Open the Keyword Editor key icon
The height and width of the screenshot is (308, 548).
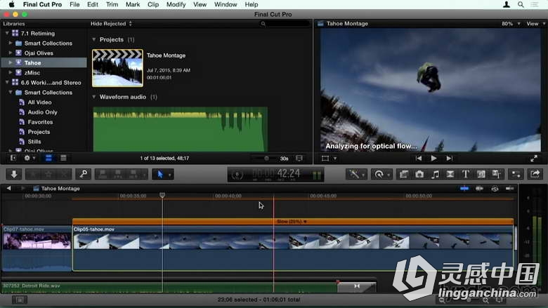pos(83,174)
